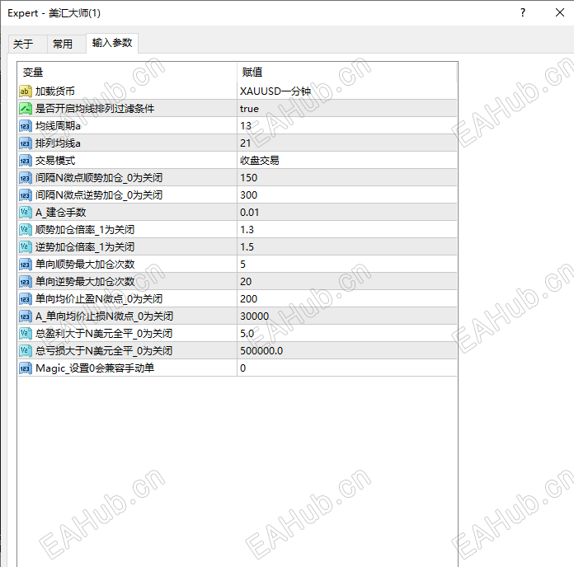The image size is (574, 567).
Task: Select the 间隔N微点顺势加仓_0为关闭 label
Action: click(99, 178)
